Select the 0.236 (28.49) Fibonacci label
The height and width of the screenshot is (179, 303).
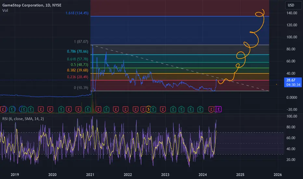77,77
